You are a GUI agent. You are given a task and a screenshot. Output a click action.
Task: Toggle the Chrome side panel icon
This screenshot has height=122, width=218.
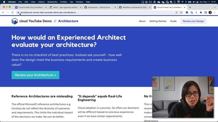point(205,13)
